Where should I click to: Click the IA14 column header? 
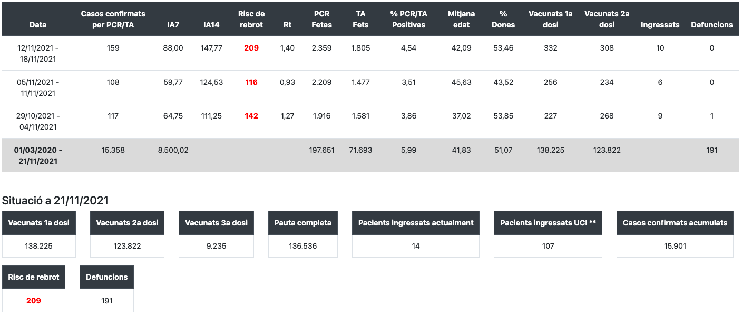point(211,25)
